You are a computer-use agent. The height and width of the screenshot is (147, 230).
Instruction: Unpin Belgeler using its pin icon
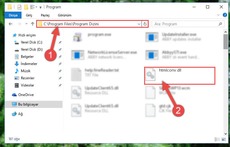[60, 57]
